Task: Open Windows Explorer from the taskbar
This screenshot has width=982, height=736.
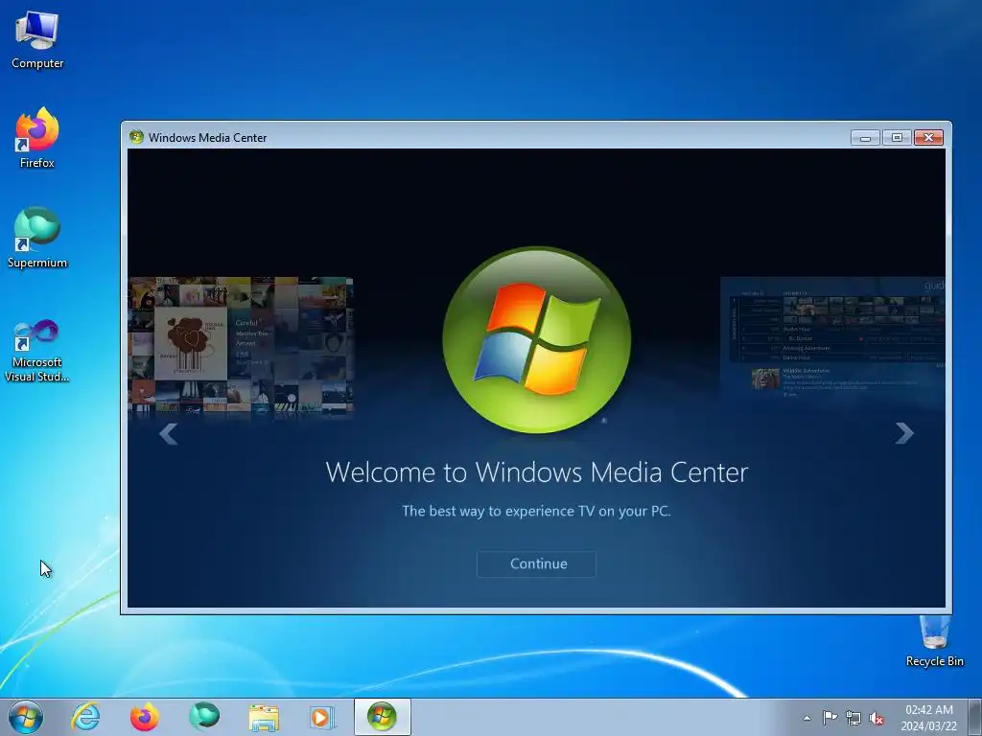Action: point(264,717)
